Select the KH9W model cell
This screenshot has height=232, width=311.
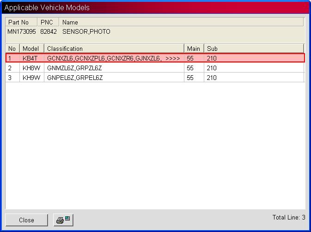31,78
